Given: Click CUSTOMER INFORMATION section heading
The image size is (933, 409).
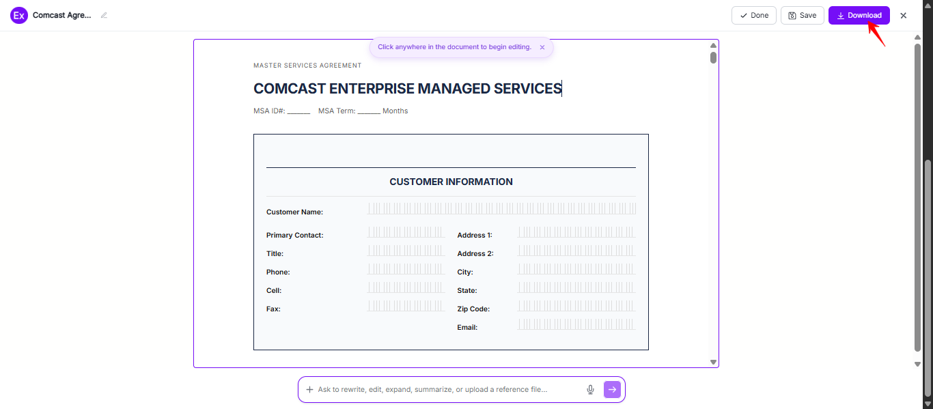Looking at the screenshot, I should coord(451,182).
